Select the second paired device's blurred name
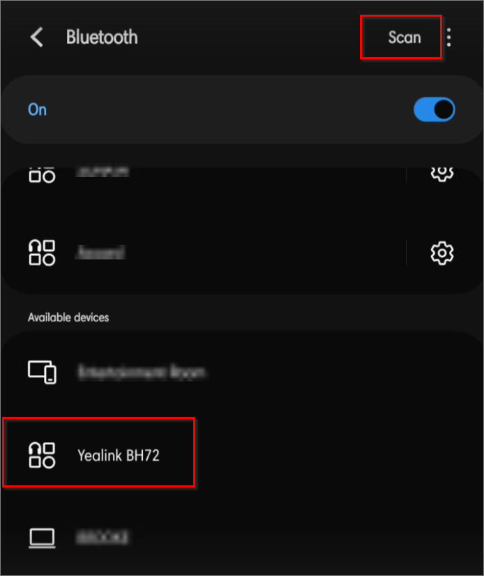 pyautogui.click(x=100, y=253)
